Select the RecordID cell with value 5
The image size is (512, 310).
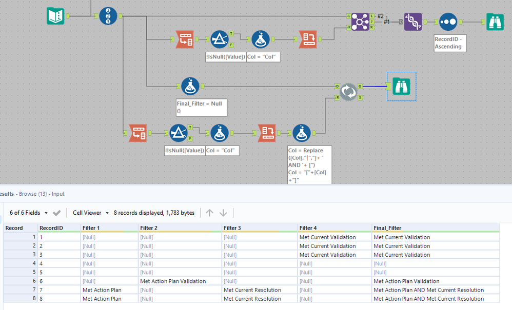pos(59,272)
